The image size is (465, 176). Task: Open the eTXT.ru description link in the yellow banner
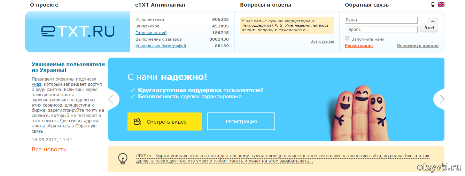(x=282, y=159)
